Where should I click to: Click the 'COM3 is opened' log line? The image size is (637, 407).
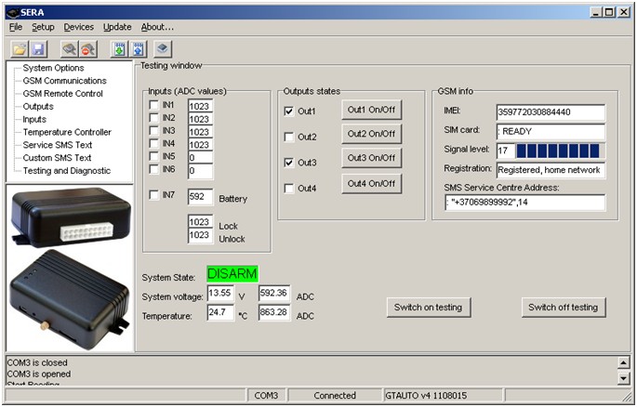click(39, 374)
